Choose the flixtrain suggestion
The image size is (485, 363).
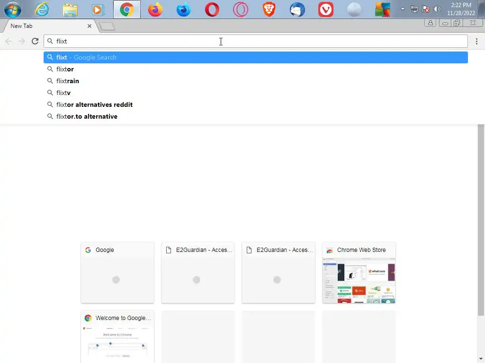(255, 81)
